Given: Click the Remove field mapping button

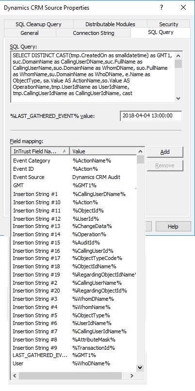Looking at the screenshot, I should 165,165.
